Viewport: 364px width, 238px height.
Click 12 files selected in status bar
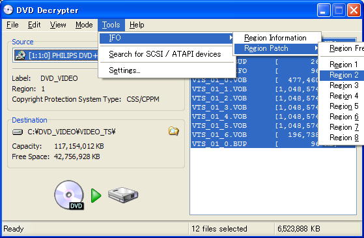[219, 229]
